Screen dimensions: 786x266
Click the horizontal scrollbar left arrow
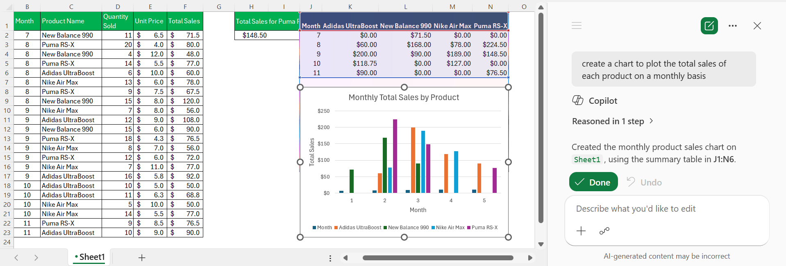(345, 258)
